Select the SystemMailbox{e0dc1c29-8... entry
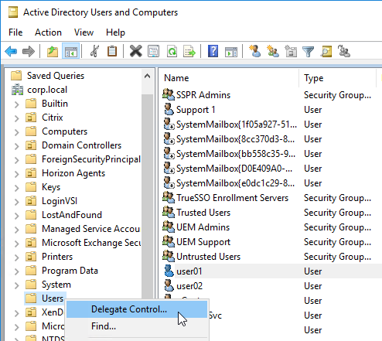The width and height of the screenshot is (382, 341). (x=235, y=183)
